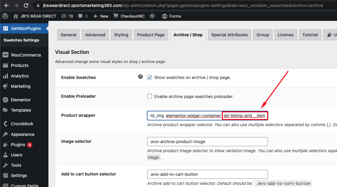Click the WooCommerce sidebar icon
The width and height of the screenshot is (337, 187).
5,55
